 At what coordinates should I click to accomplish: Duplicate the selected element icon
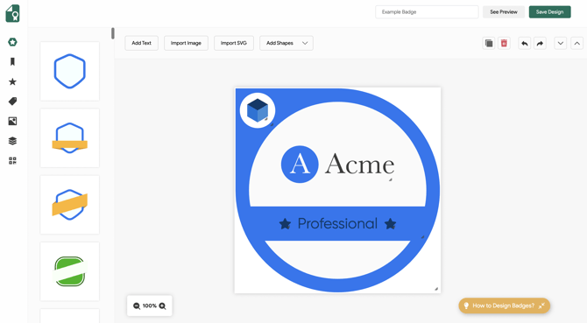[489, 44]
